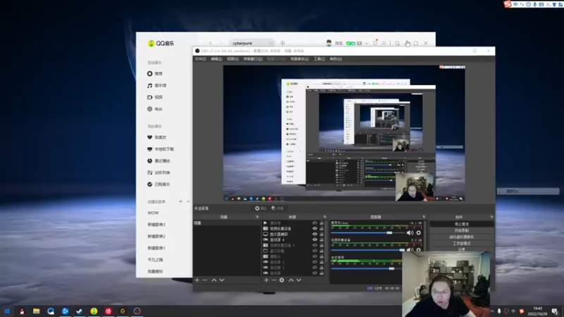
Task: Open OBS 文件 menu
Action: [200, 59]
